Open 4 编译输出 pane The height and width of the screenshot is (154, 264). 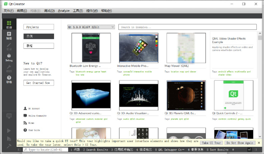point(144,149)
